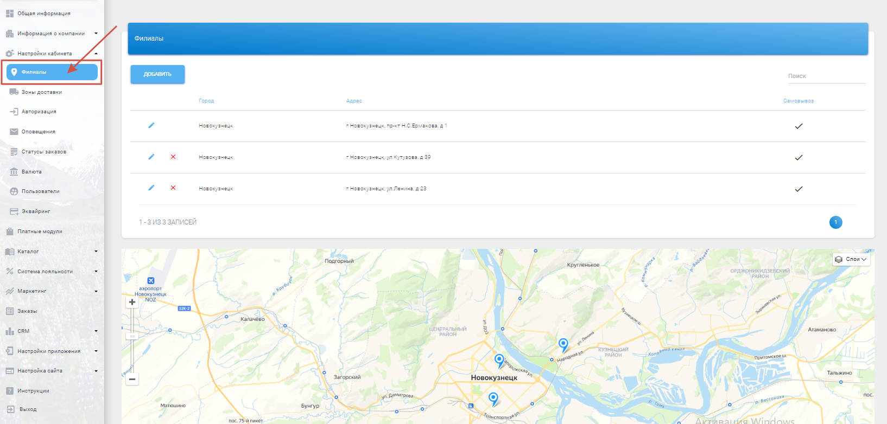Delete the ул Ленина, д 23 branch
The height and width of the screenshot is (424, 887).
(173, 188)
